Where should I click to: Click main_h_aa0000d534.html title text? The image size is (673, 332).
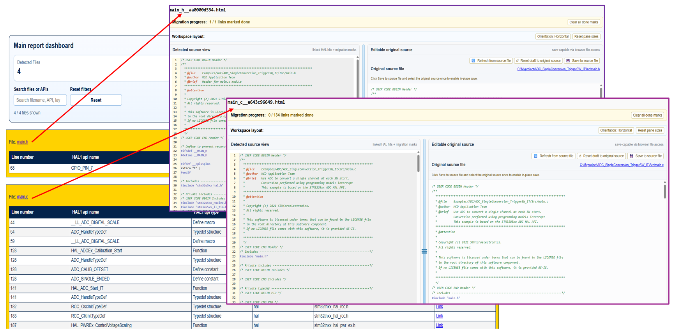point(198,10)
